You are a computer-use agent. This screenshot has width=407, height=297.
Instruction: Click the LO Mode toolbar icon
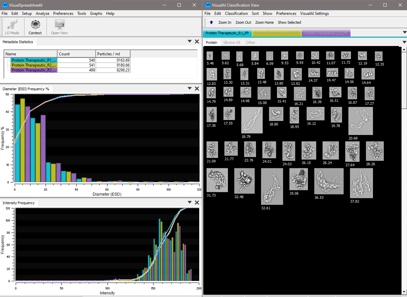(12, 26)
